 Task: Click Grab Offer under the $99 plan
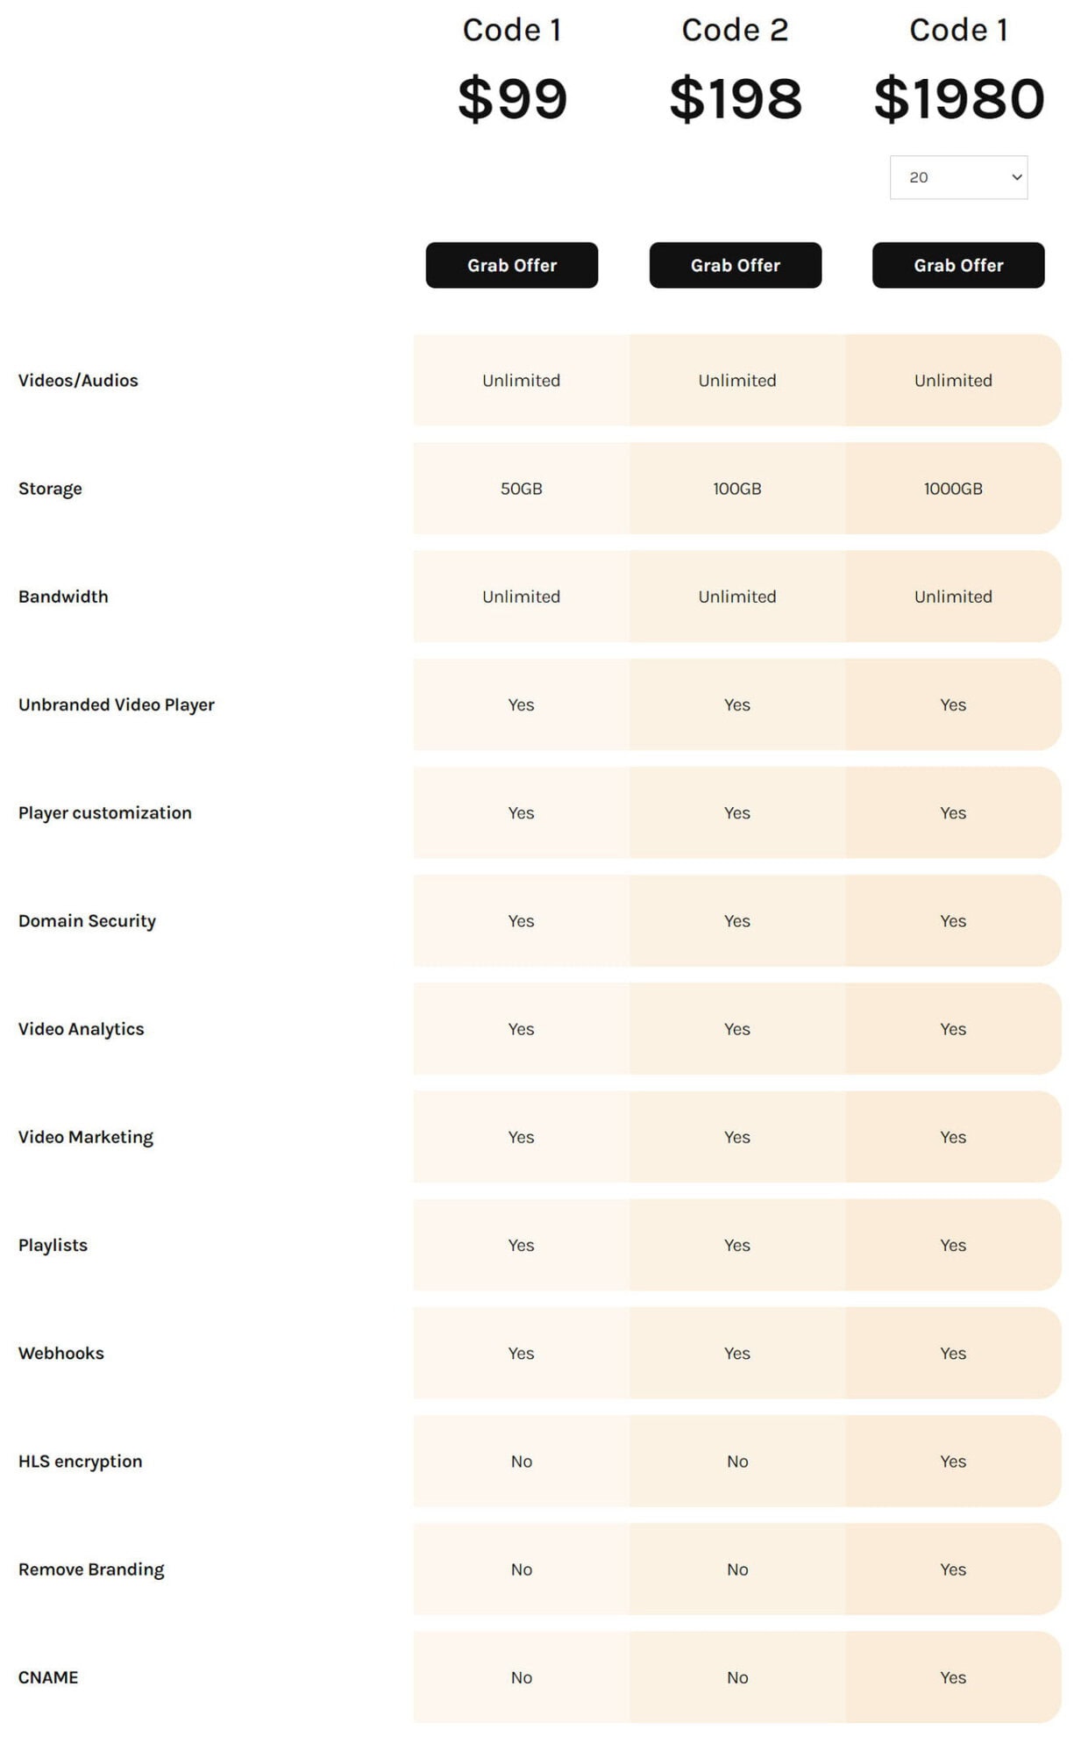click(x=511, y=265)
